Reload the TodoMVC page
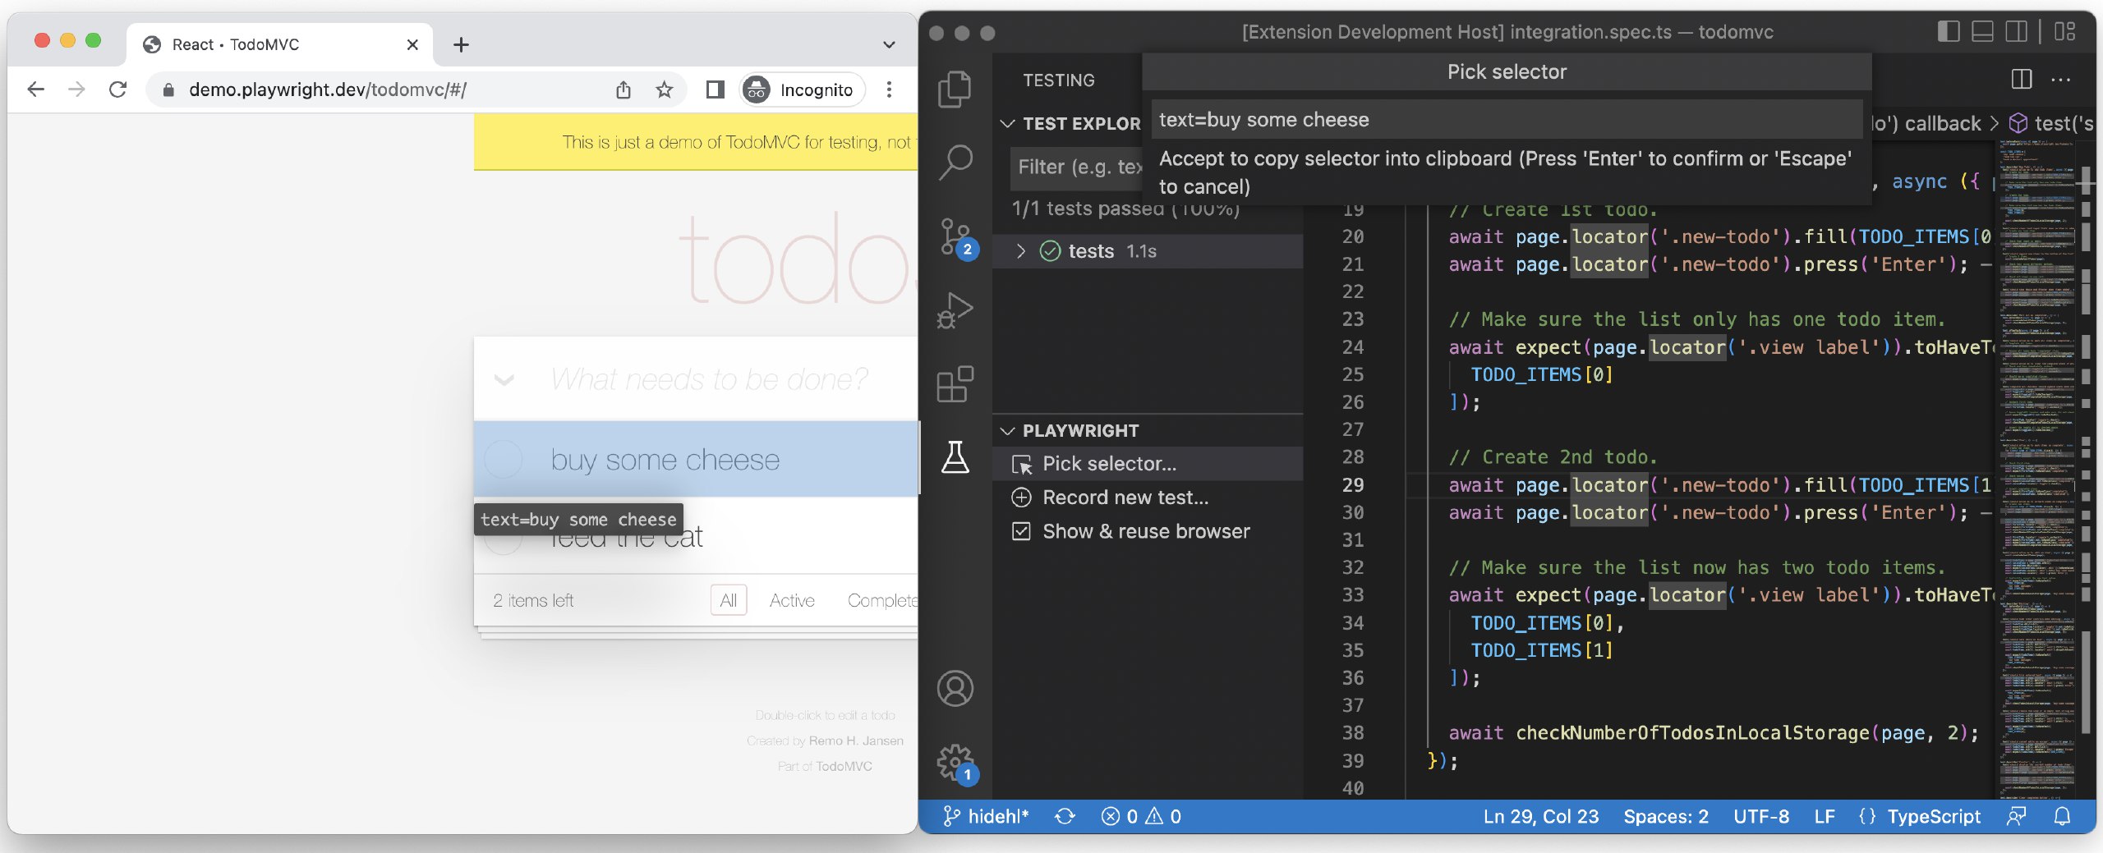The width and height of the screenshot is (2103, 853). (117, 89)
